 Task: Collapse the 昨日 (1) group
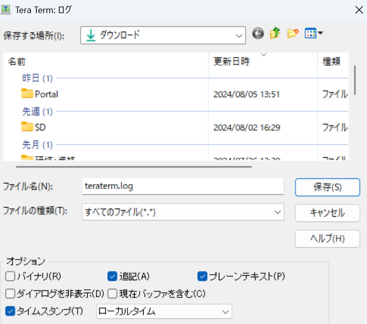pos(37,78)
